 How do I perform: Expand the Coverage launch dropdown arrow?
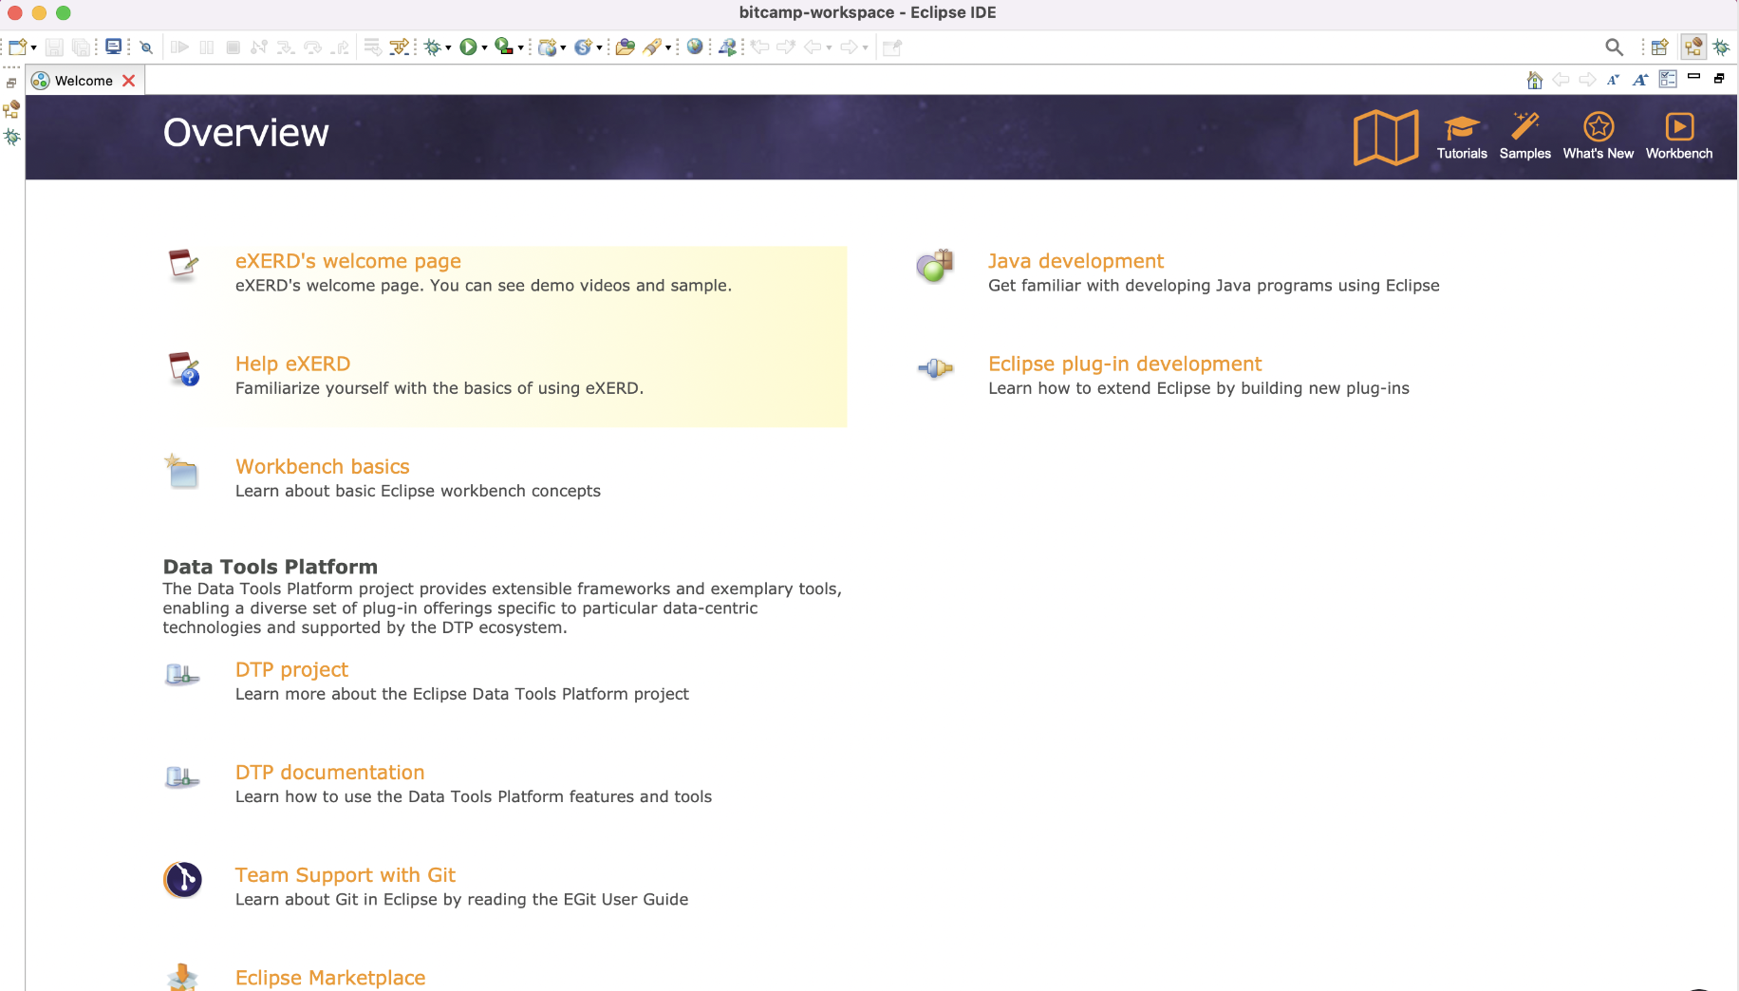point(521,47)
